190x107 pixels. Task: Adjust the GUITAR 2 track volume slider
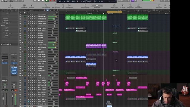pyautogui.click(x=53, y=38)
